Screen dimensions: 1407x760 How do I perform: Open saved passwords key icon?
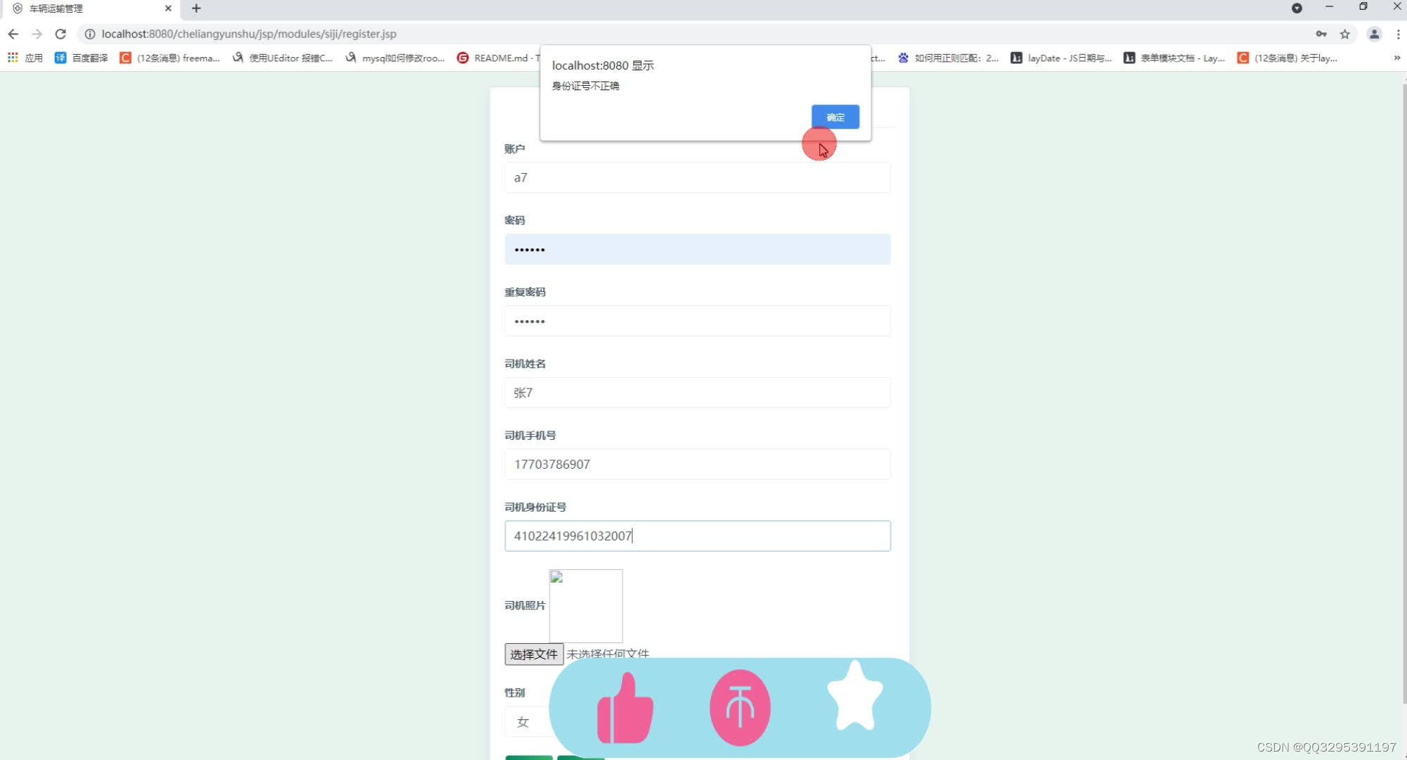click(x=1321, y=34)
